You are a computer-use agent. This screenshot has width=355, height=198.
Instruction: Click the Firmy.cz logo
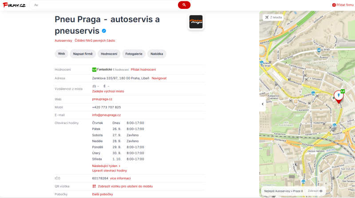pyautogui.click(x=13, y=5)
